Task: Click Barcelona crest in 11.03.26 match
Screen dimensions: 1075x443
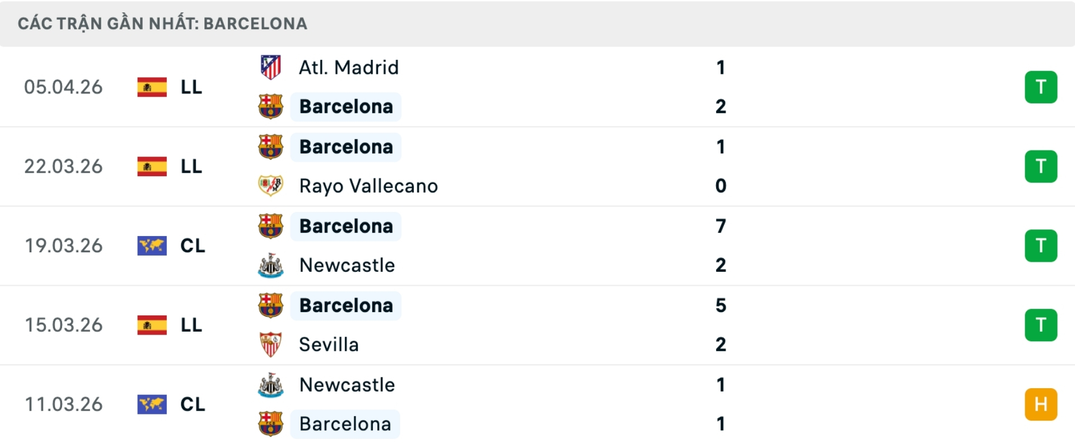Action: pyautogui.click(x=270, y=424)
